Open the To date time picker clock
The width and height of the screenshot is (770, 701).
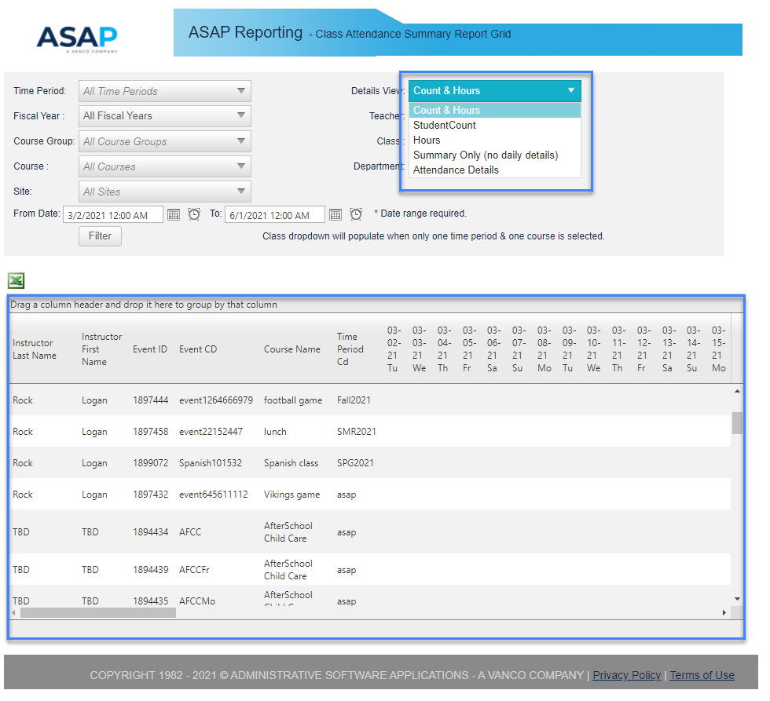tap(356, 214)
